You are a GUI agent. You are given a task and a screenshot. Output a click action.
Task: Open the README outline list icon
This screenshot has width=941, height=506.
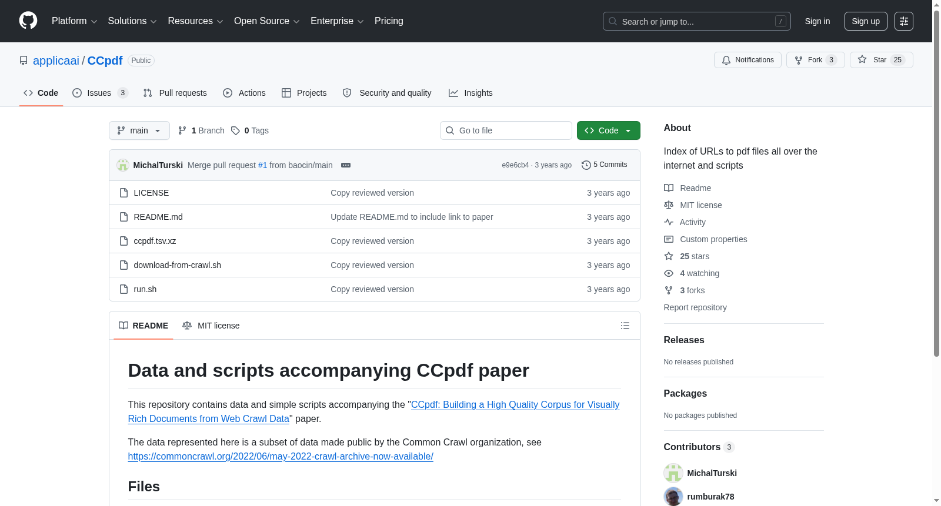coord(625,326)
